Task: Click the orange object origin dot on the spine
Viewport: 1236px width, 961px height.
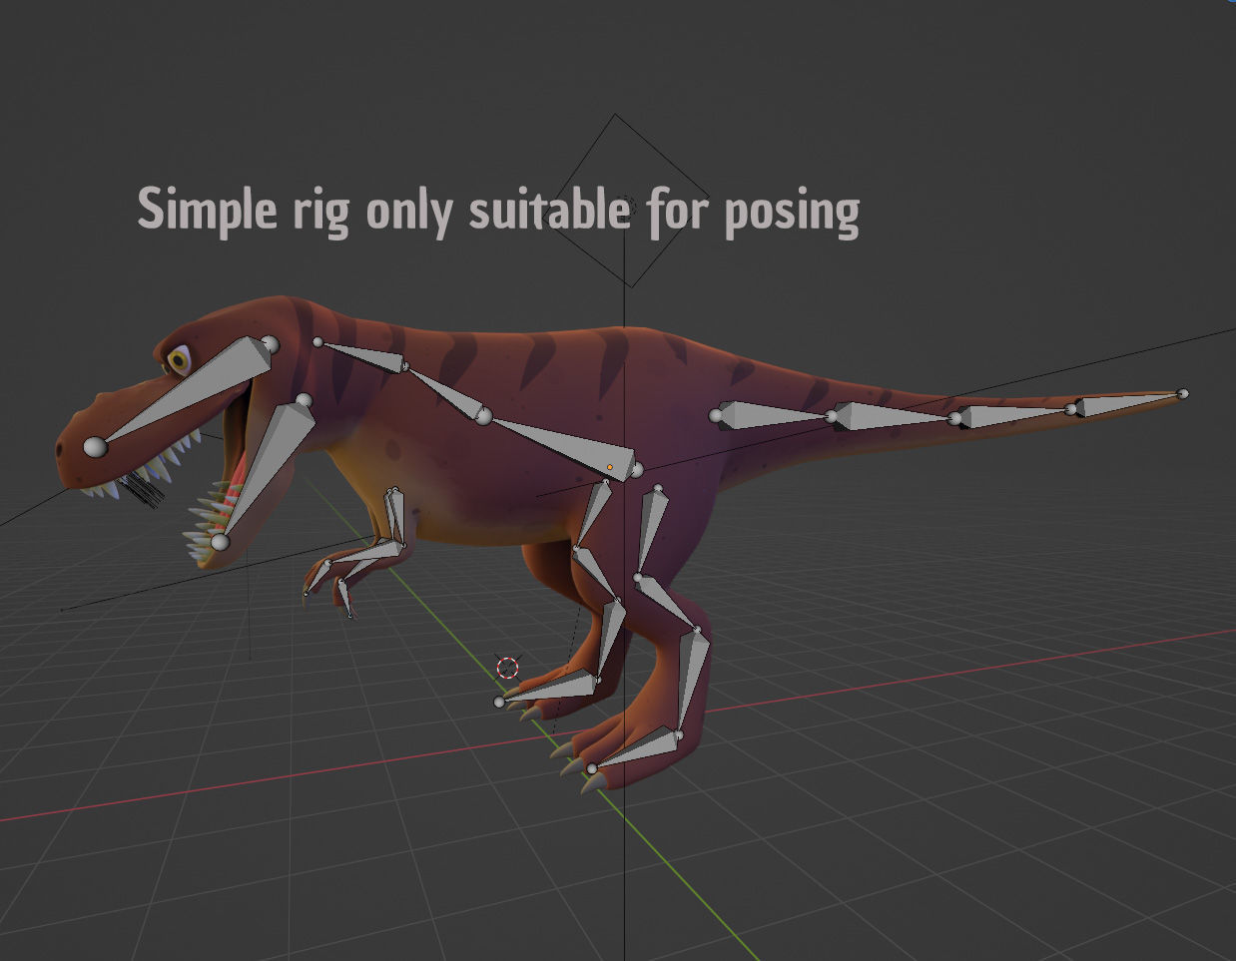Action: [x=609, y=467]
